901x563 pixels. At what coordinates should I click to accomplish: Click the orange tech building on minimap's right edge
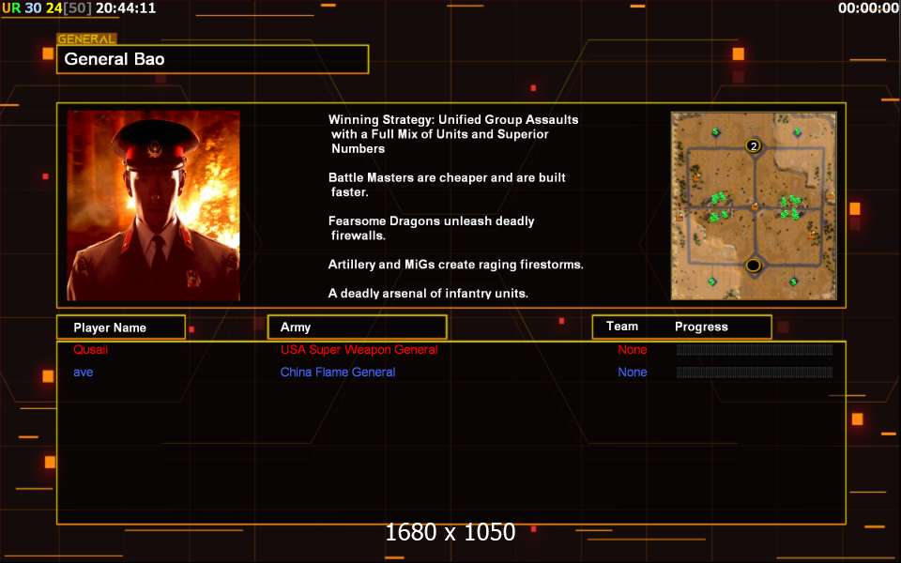(x=831, y=196)
